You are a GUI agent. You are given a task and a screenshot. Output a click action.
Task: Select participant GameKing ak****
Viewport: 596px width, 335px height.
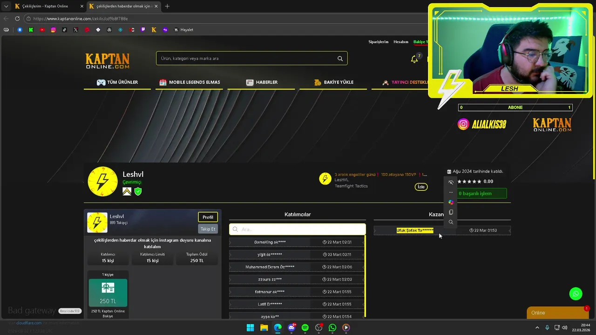(270, 242)
